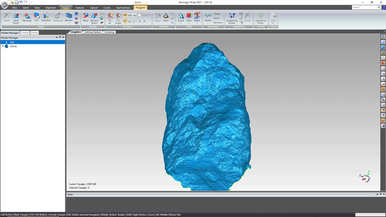This screenshot has width=386, height=217.
Task: Open the Scripting tab
Action: click(x=109, y=32)
